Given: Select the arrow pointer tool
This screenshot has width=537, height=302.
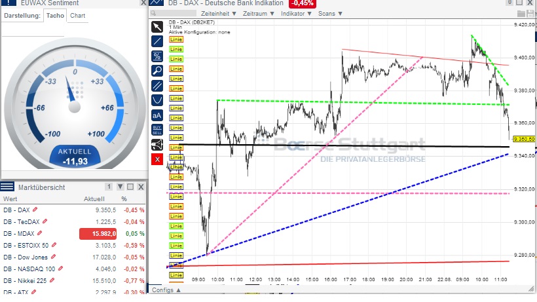Looking at the screenshot, I should pos(157,27).
